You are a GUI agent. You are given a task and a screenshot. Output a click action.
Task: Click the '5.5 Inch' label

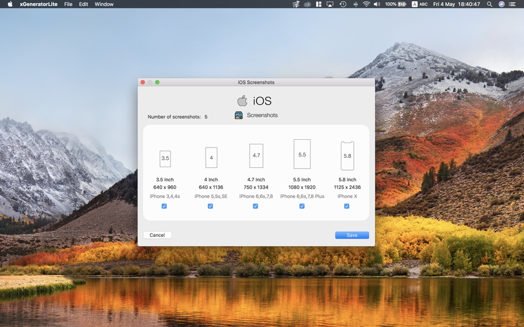tap(302, 179)
